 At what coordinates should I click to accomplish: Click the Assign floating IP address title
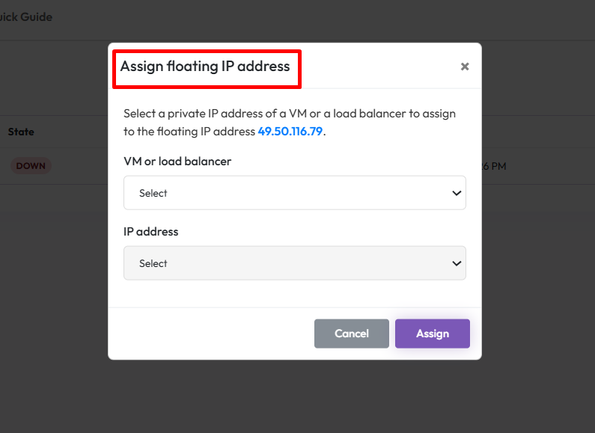point(205,67)
